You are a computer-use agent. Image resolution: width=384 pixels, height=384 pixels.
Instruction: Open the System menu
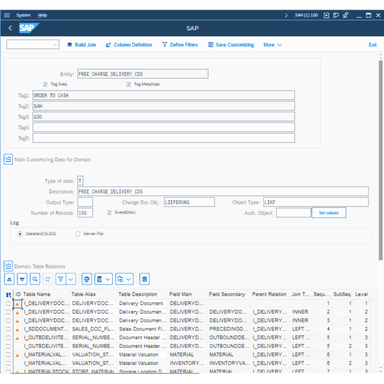(23, 15)
